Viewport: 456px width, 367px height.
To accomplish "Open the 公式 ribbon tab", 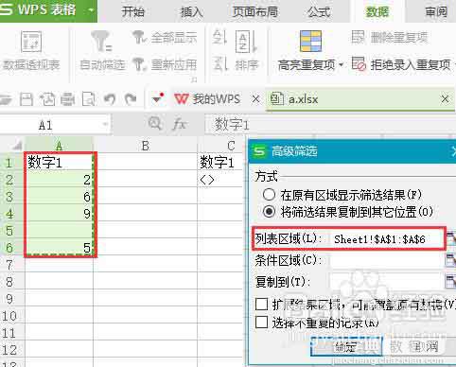I will pos(319,12).
